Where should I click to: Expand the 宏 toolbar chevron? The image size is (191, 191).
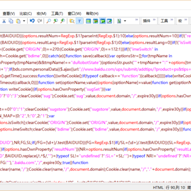(x=186, y=20)
